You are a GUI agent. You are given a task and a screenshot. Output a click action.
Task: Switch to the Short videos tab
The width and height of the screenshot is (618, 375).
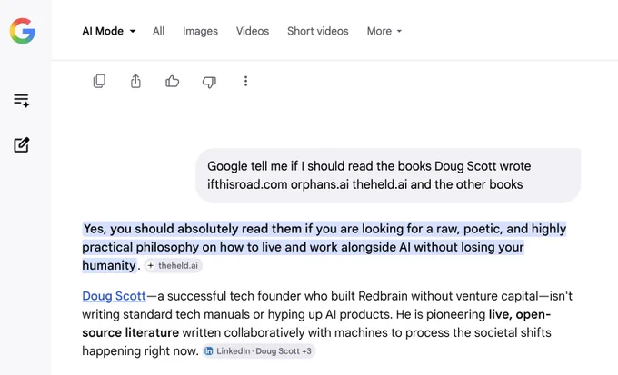[318, 31]
